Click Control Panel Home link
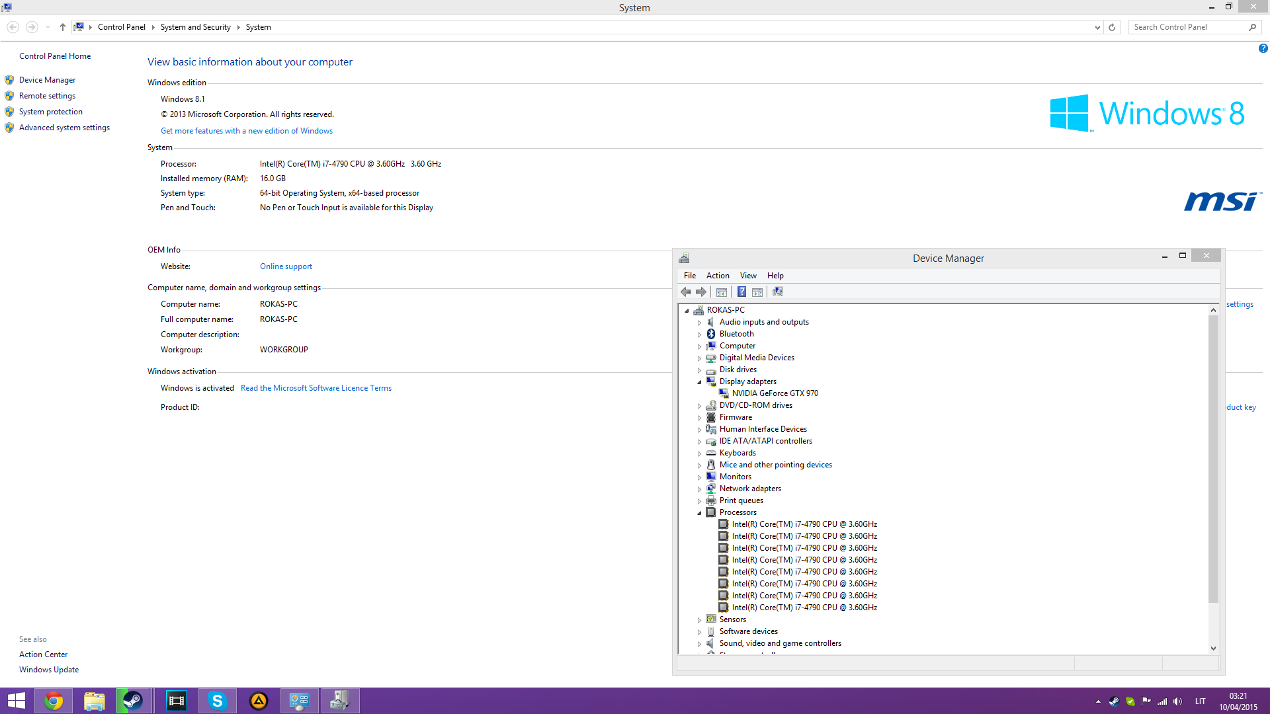Image resolution: width=1270 pixels, height=714 pixels. click(x=55, y=56)
